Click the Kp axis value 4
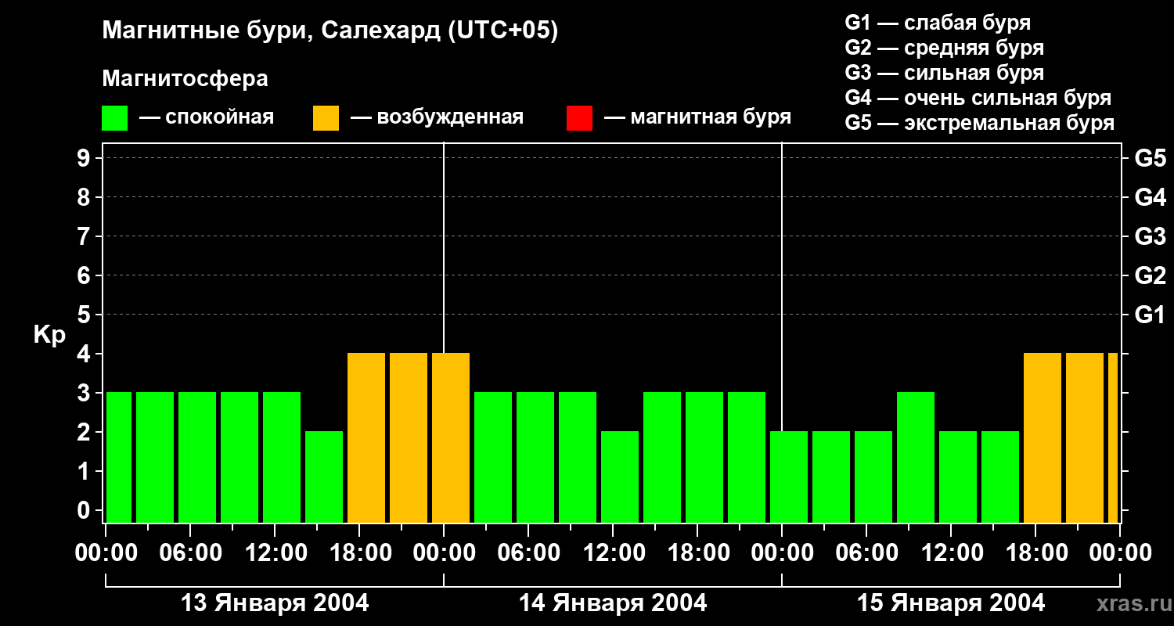Viewport: 1174px width, 626px height. point(85,354)
